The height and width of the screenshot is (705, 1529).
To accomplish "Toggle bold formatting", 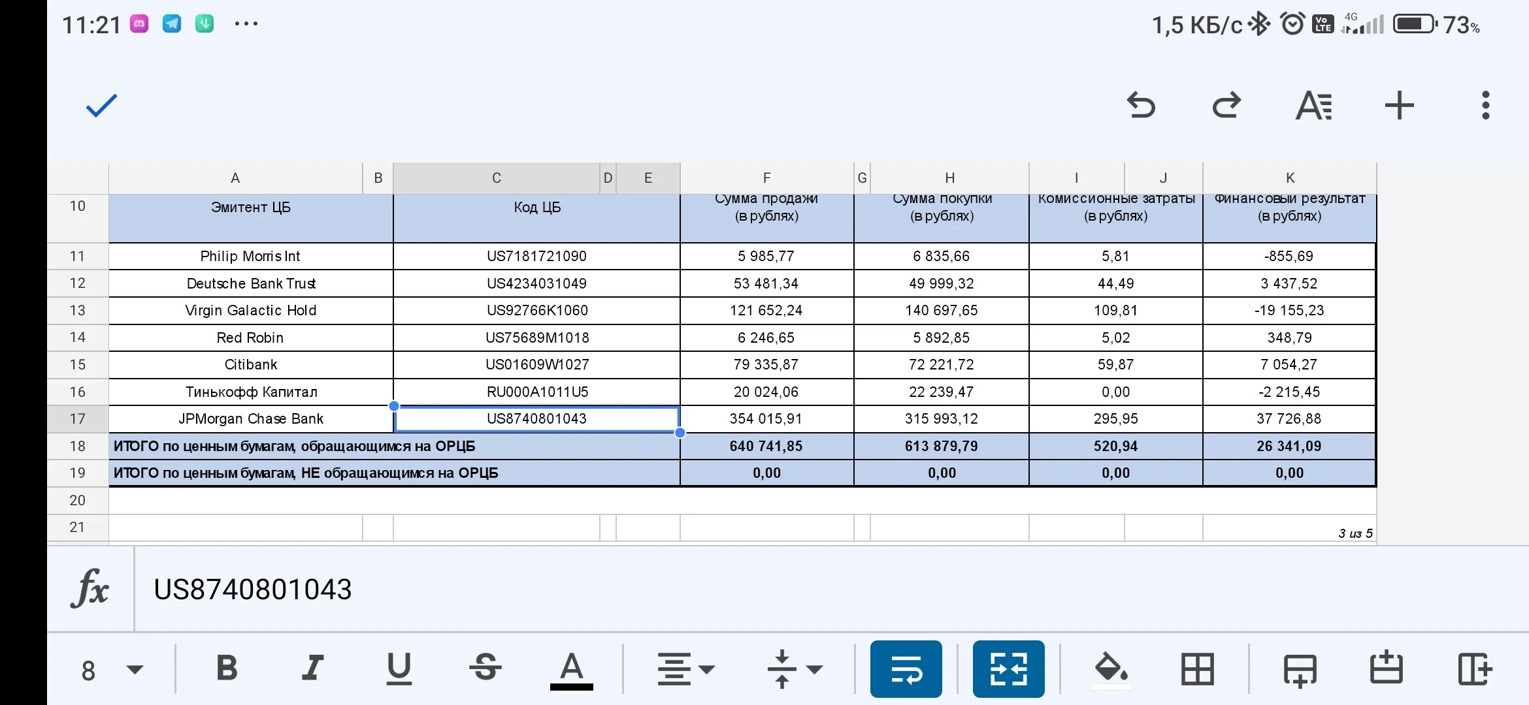I will 227,668.
